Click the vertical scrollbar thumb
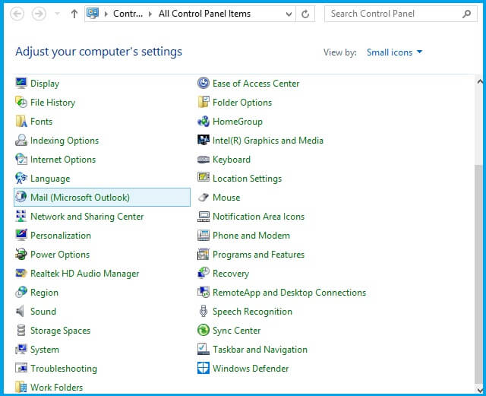The width and height of the screenshot is (486, 396). (479, 274)
